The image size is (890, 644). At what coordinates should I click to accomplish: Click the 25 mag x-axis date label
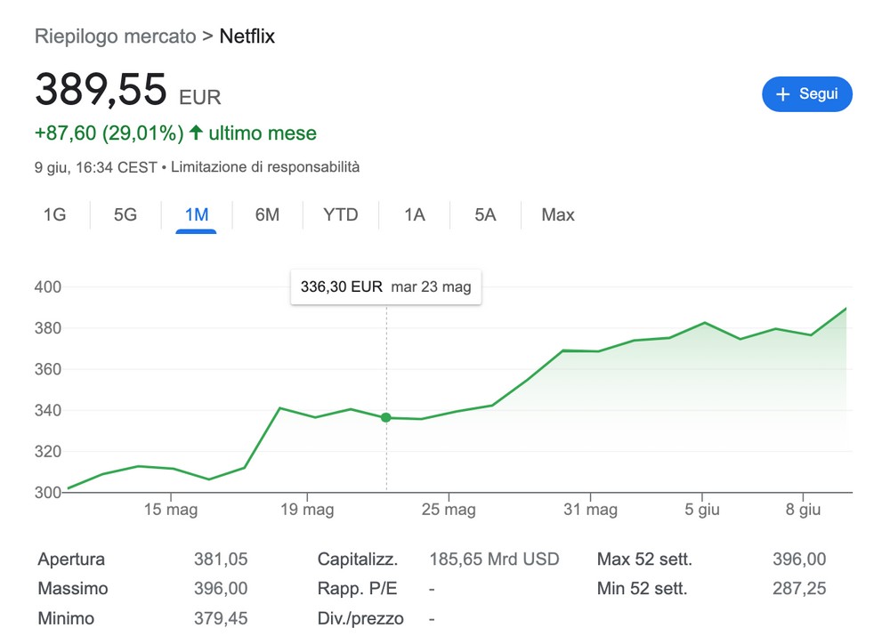449,510
